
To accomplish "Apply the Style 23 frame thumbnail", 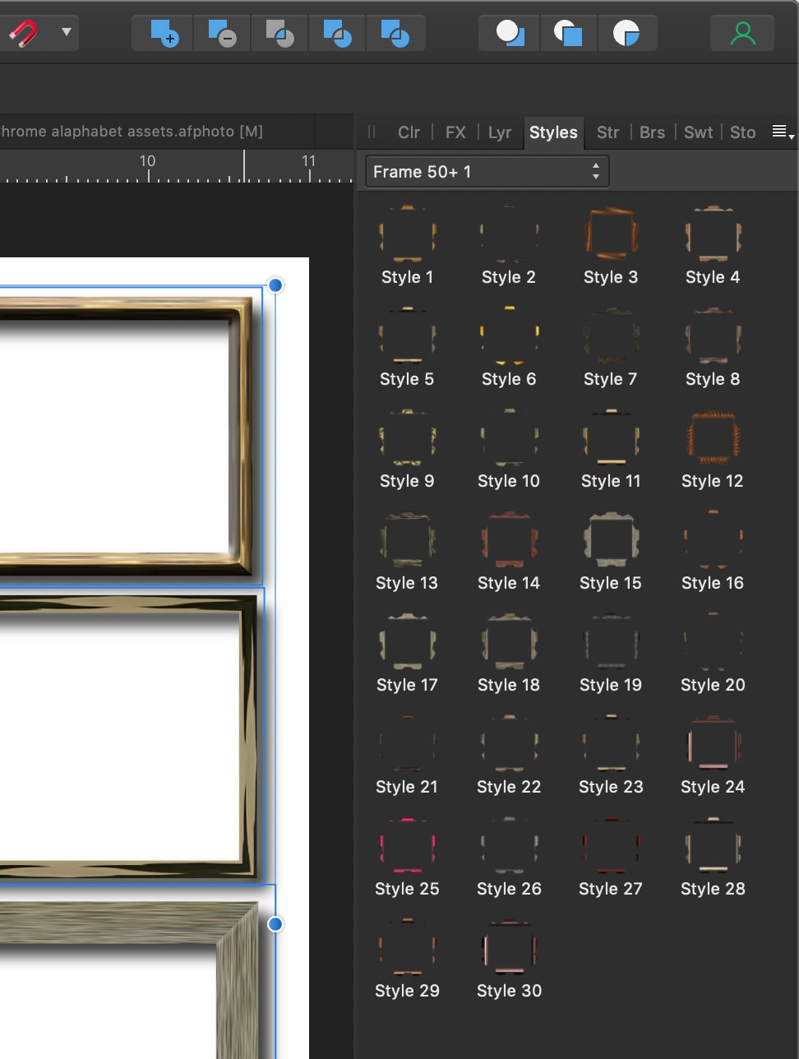I will click(x=611, y=743).
